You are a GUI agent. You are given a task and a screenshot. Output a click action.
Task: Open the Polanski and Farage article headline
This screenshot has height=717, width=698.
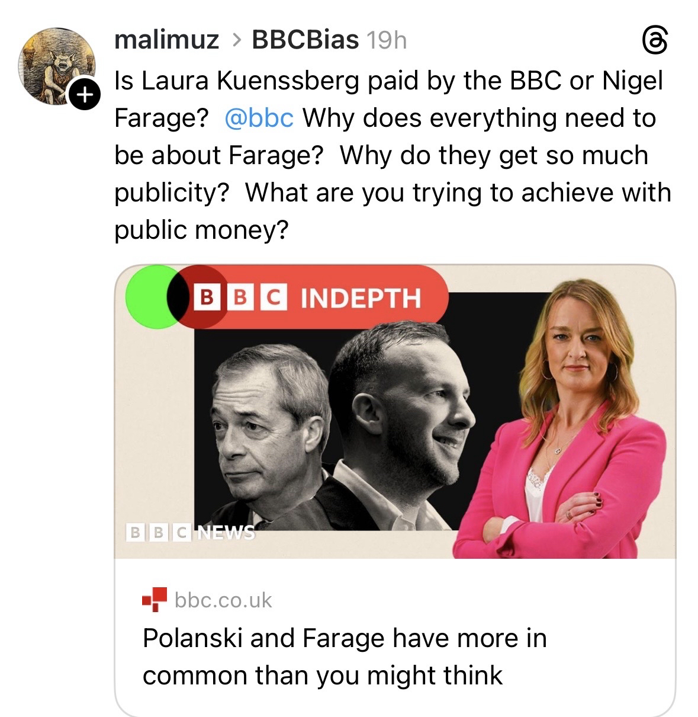coord(344,657)
